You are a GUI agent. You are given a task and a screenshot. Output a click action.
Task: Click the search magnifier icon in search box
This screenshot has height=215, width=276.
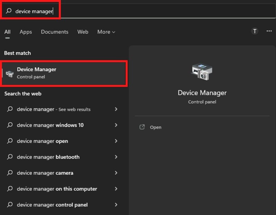(x=9, y=11)
